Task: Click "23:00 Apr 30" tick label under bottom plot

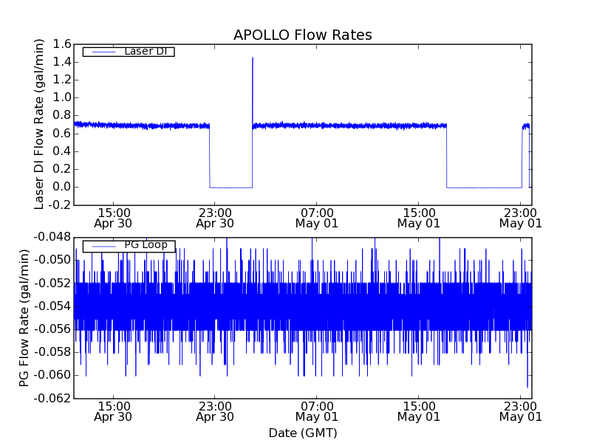Action: coord(215,411)
